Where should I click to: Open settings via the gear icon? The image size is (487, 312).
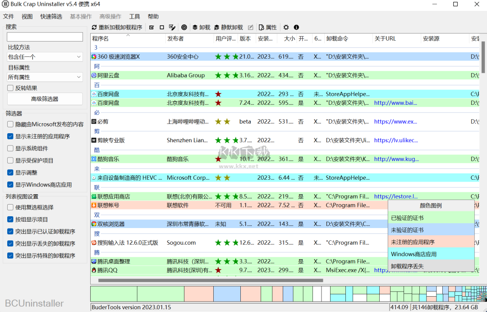285,27
